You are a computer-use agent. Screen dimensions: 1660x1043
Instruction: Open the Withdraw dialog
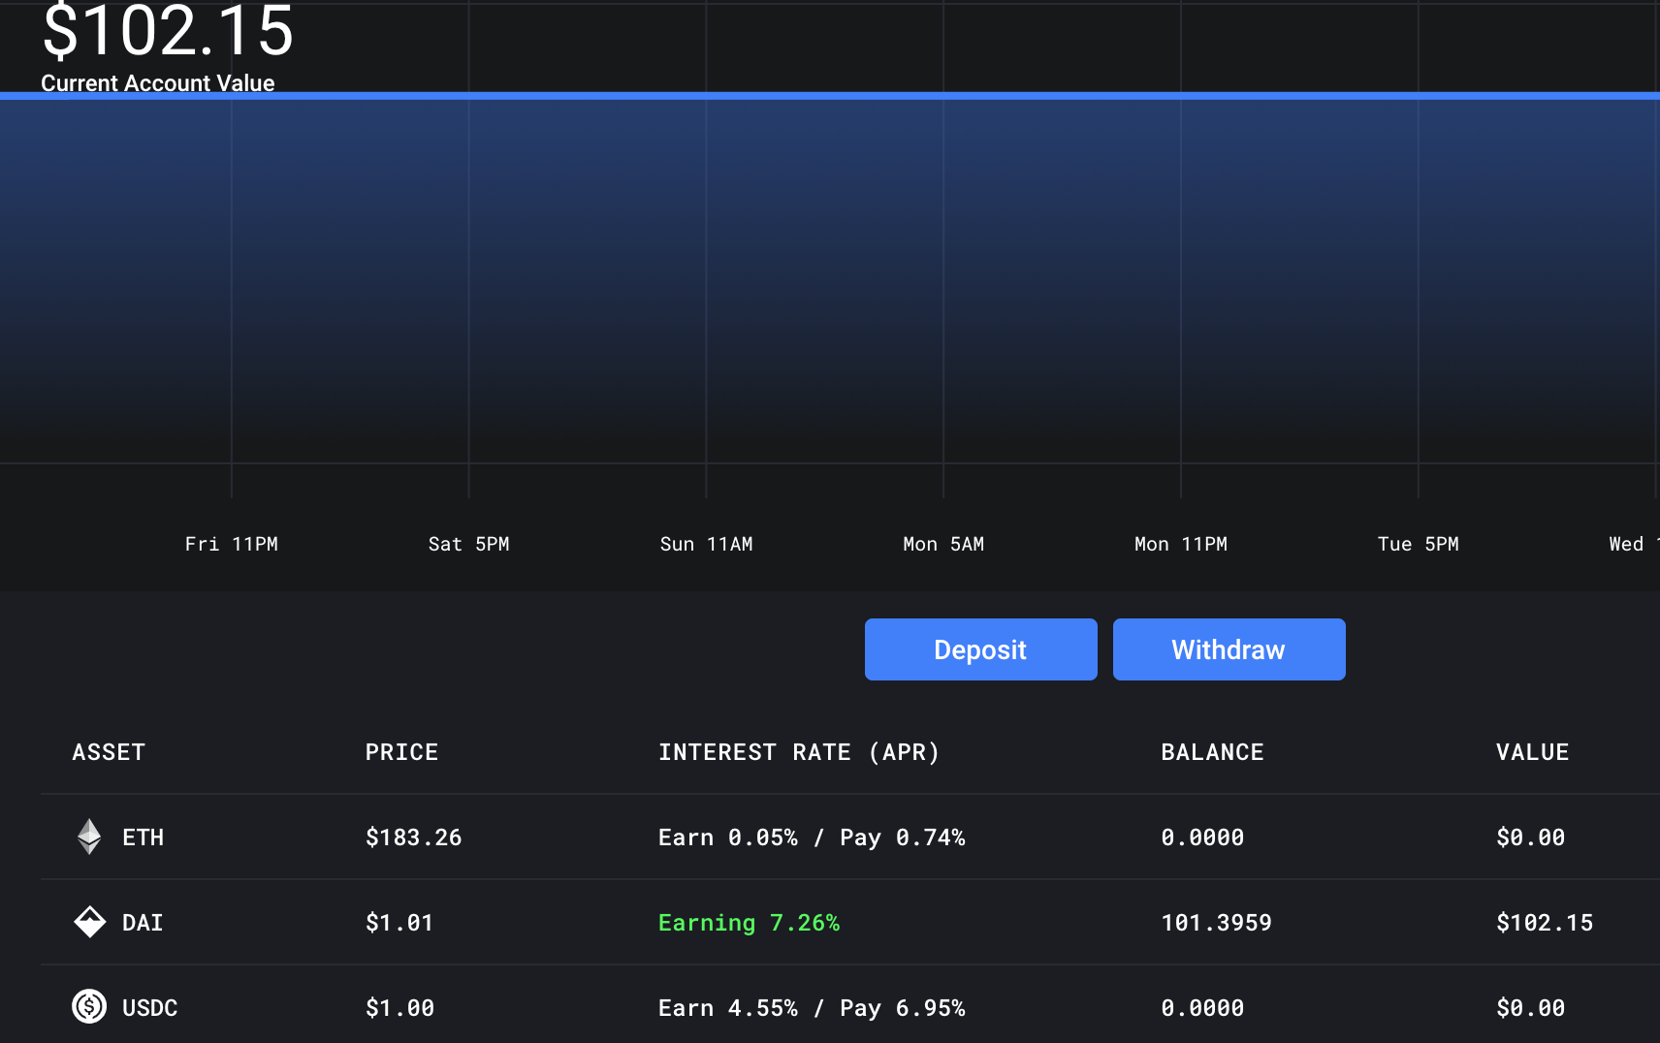[1229, 649]
